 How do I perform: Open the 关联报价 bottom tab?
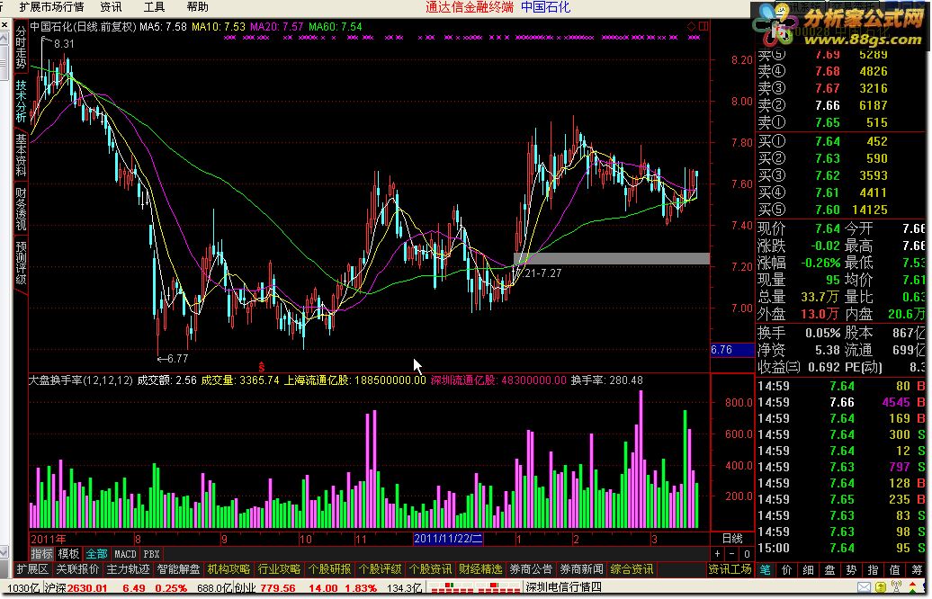click(77, 569)
